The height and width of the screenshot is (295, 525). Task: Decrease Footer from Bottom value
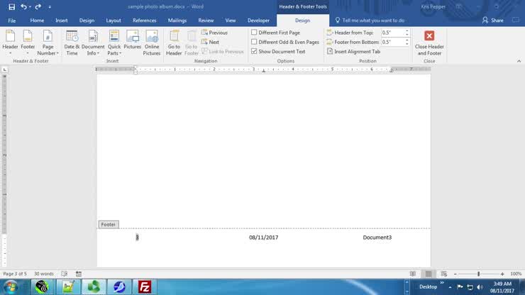[407, 44]
